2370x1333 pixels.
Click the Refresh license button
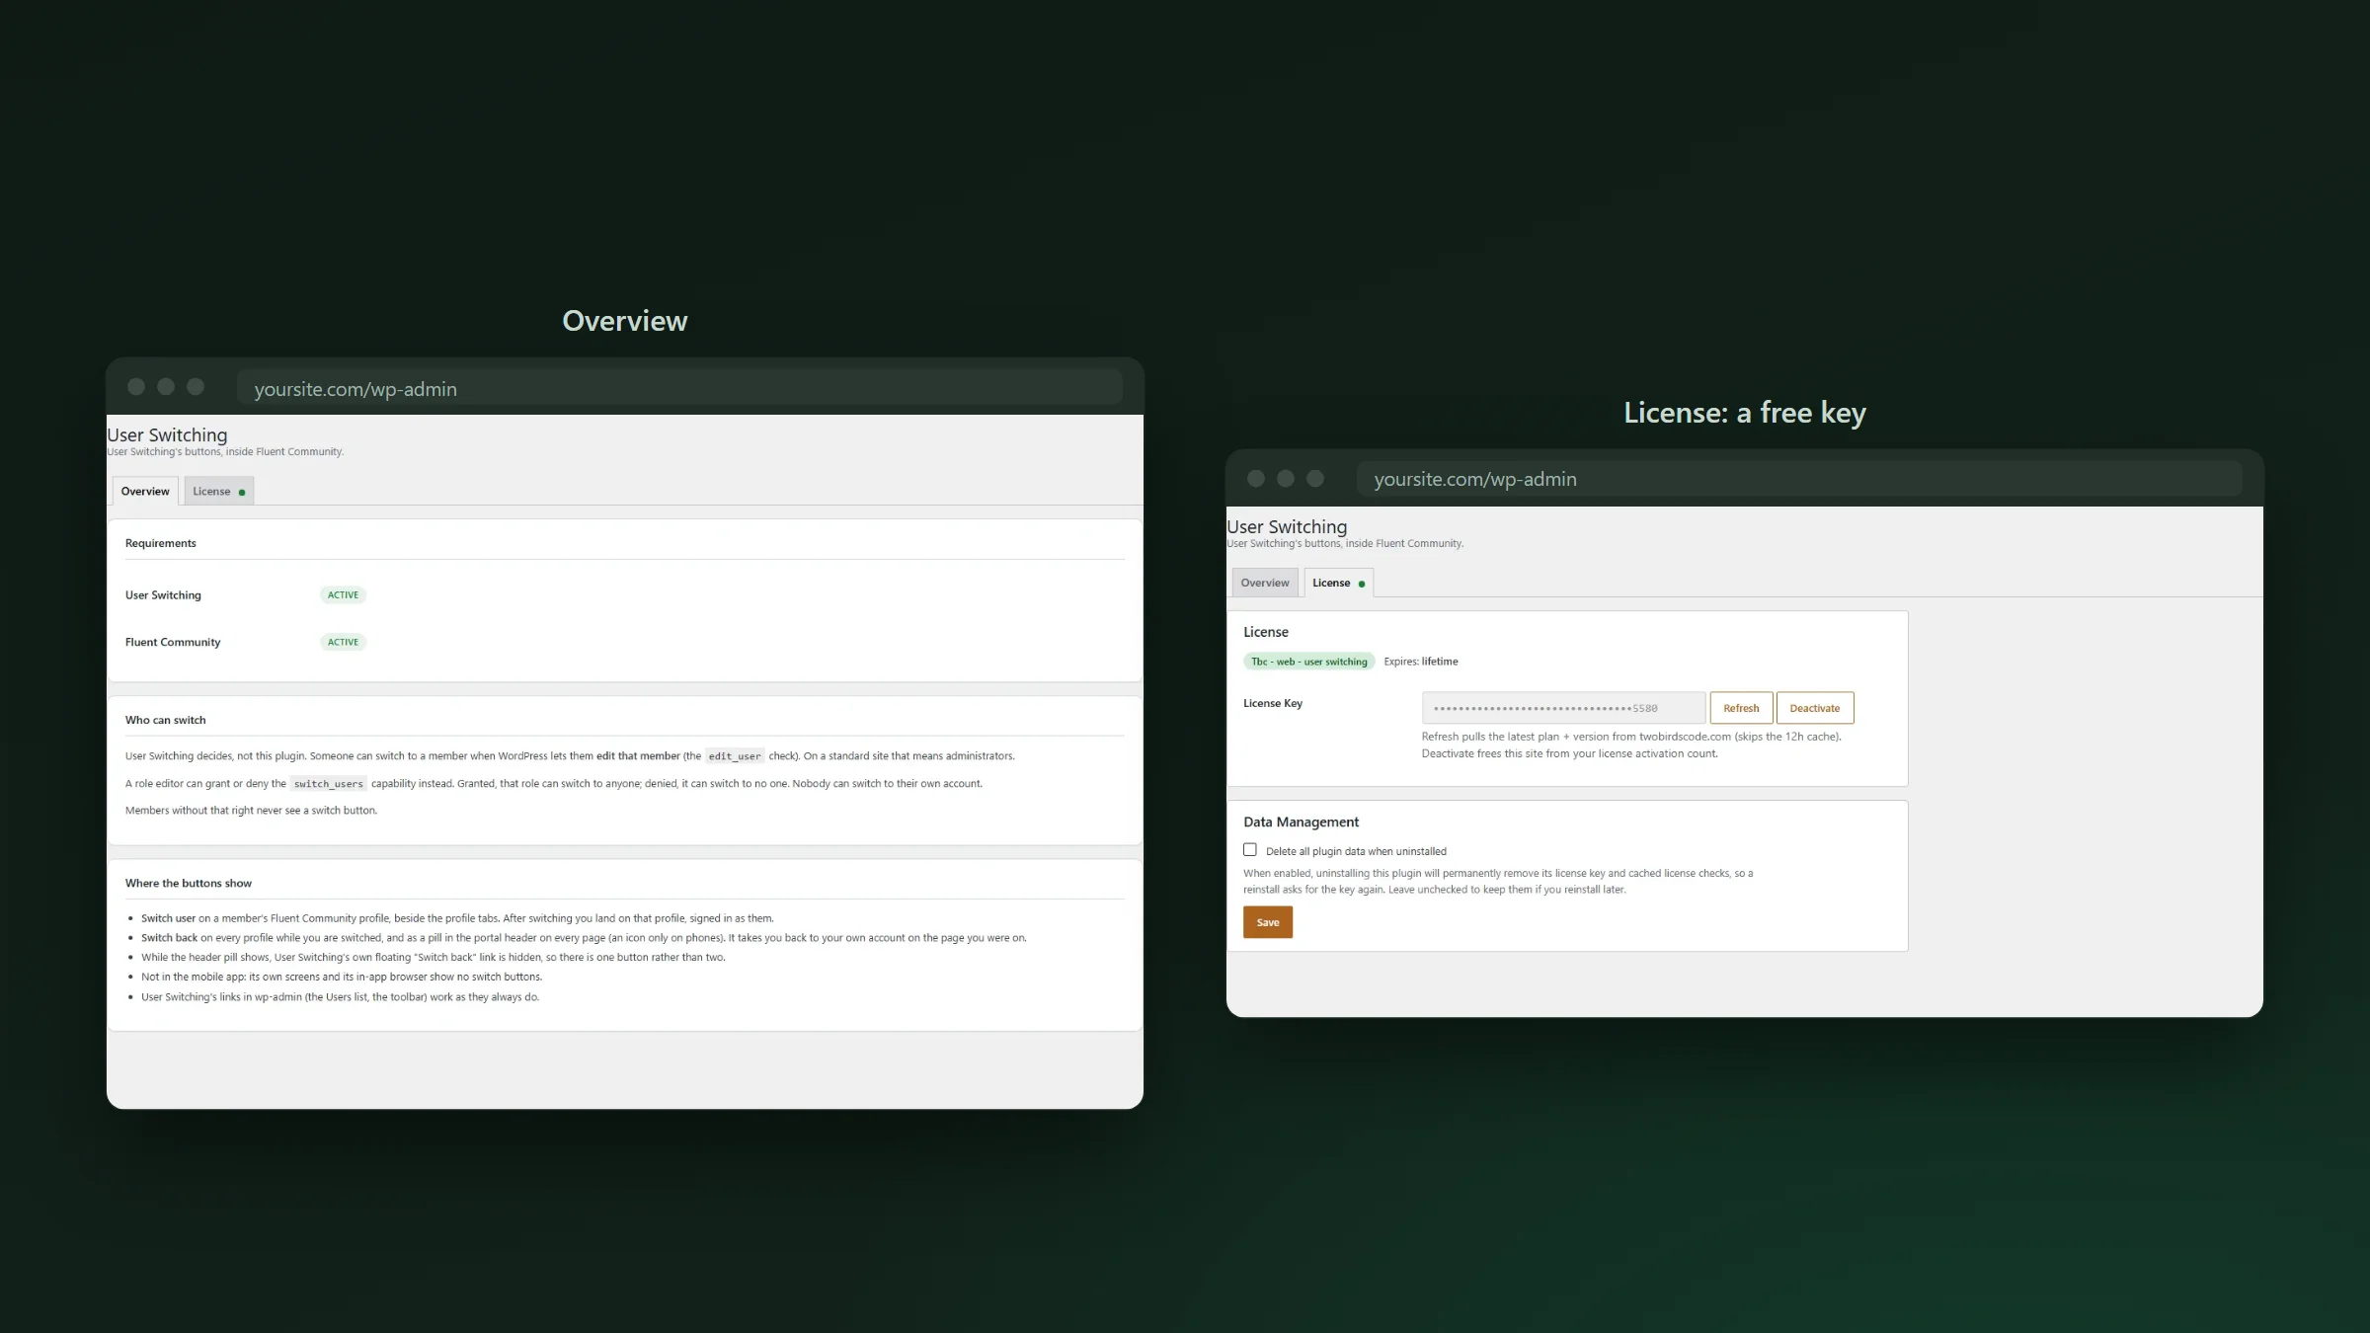(1741, 708)
